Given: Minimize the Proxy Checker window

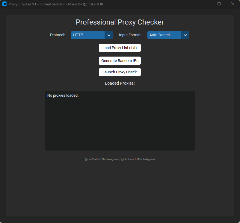Looking at the screenshot, I should coord(206,4).
